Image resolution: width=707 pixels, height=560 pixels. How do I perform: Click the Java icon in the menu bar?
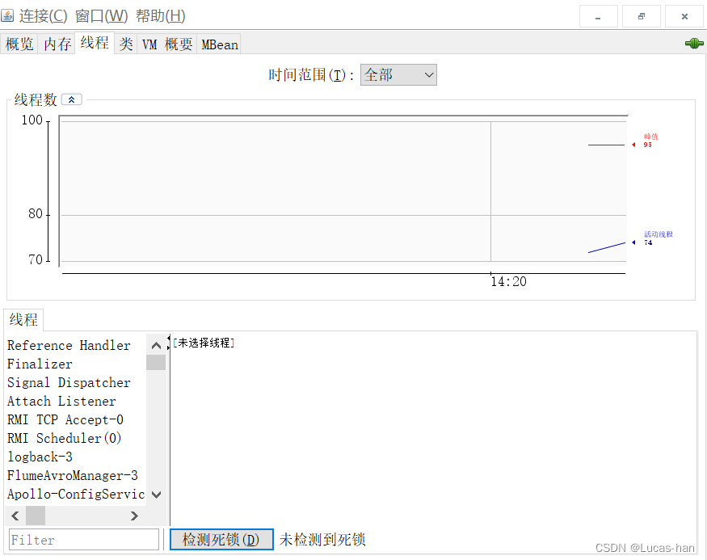(7, 16)
